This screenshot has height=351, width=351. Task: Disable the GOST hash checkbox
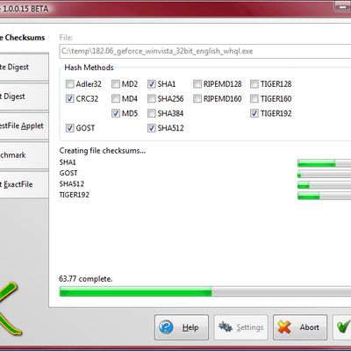(x=69, y=128)
